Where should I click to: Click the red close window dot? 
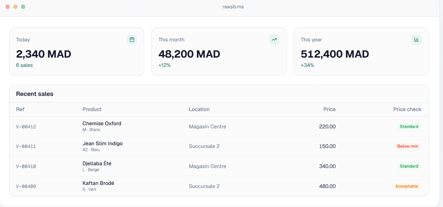tap(8, 7)
